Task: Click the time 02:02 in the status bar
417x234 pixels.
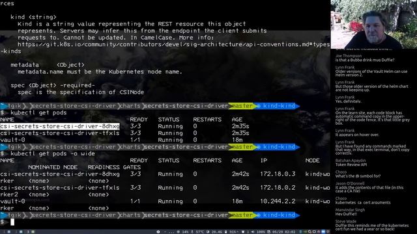Action: [289, 231]
